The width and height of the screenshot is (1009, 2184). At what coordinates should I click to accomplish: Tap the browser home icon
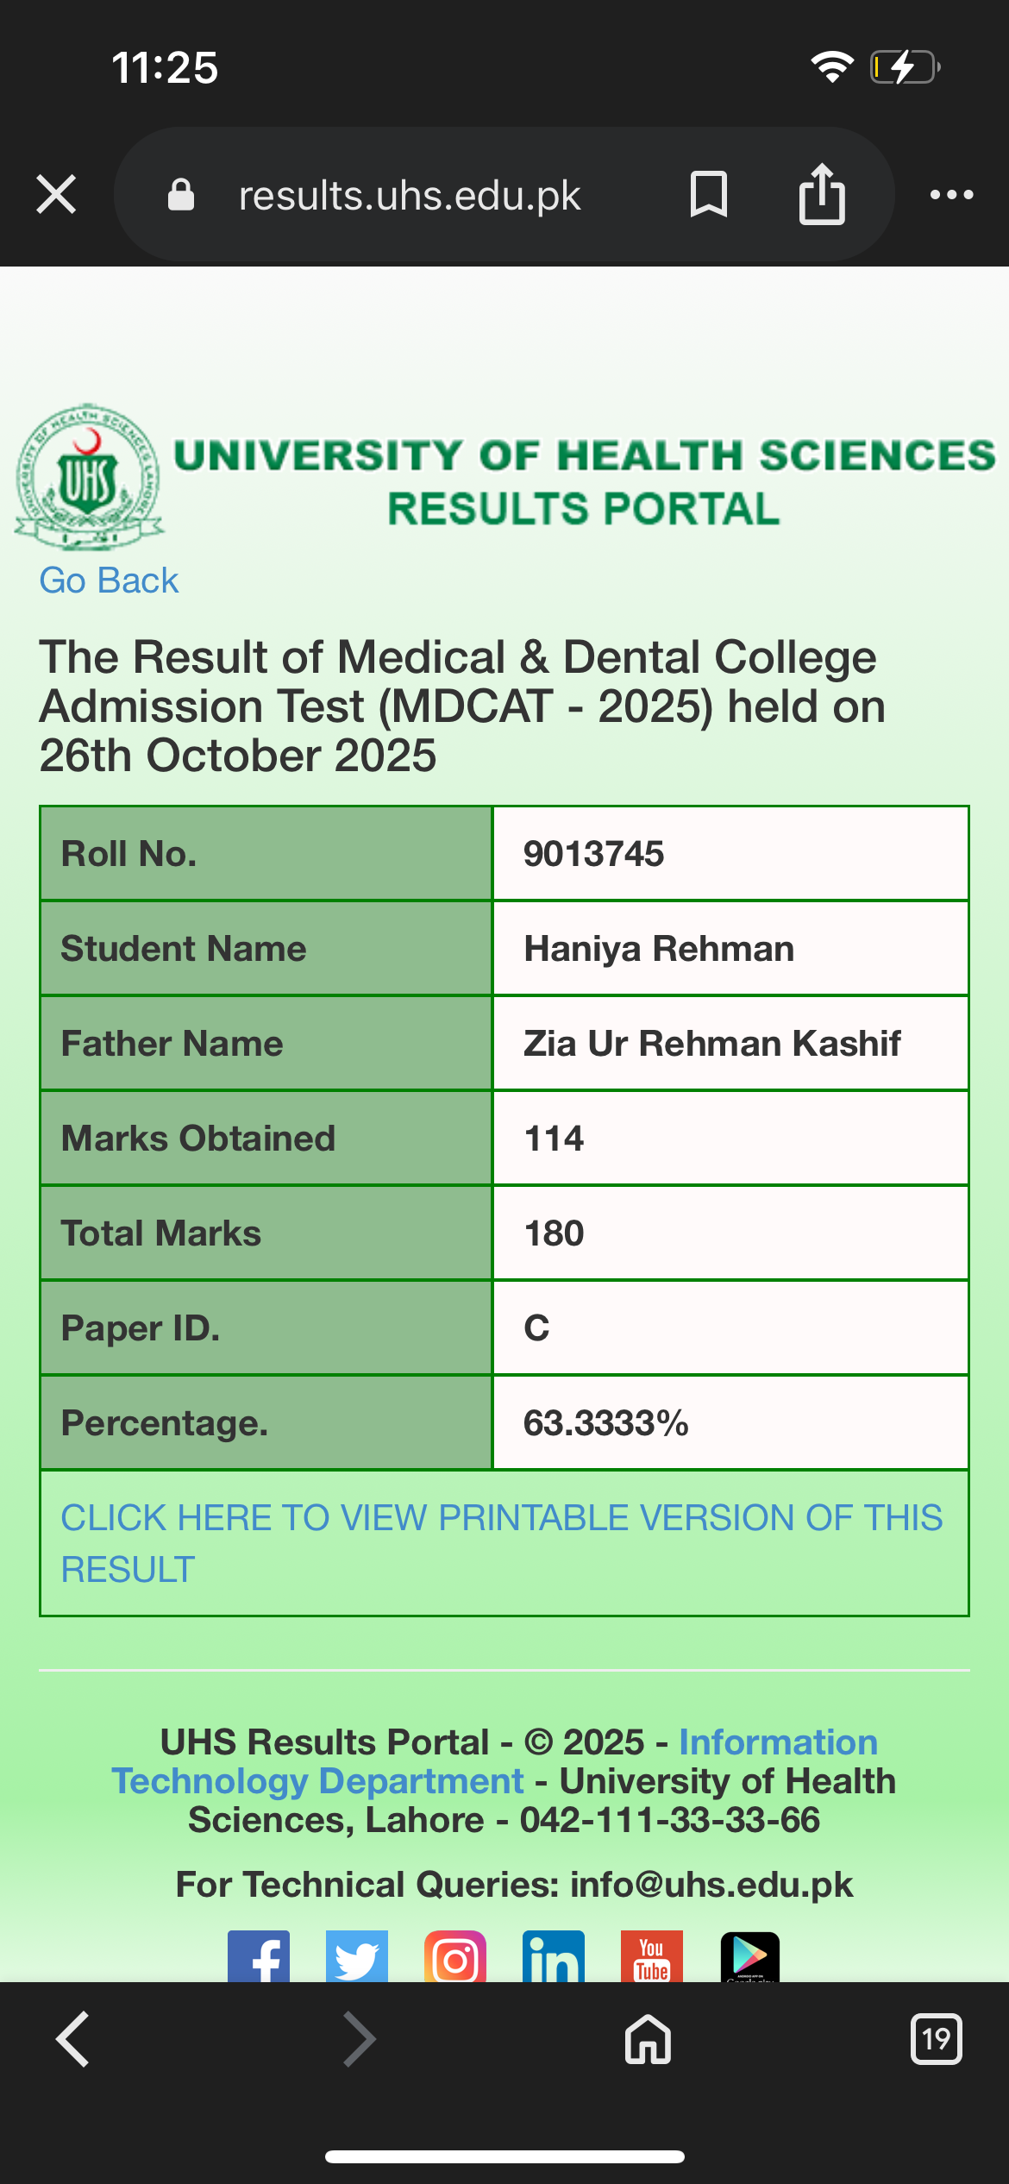648,2039
